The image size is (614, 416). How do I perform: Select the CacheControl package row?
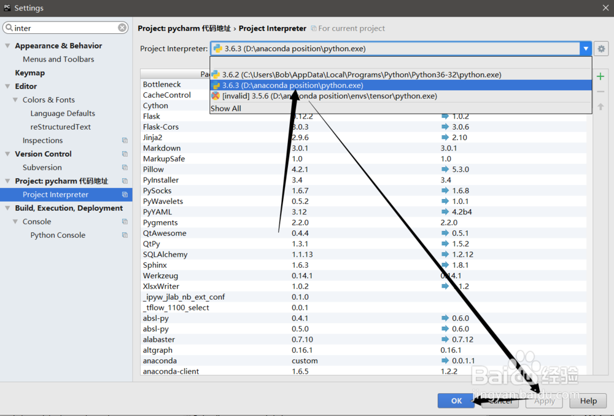[x=175, y=95]
